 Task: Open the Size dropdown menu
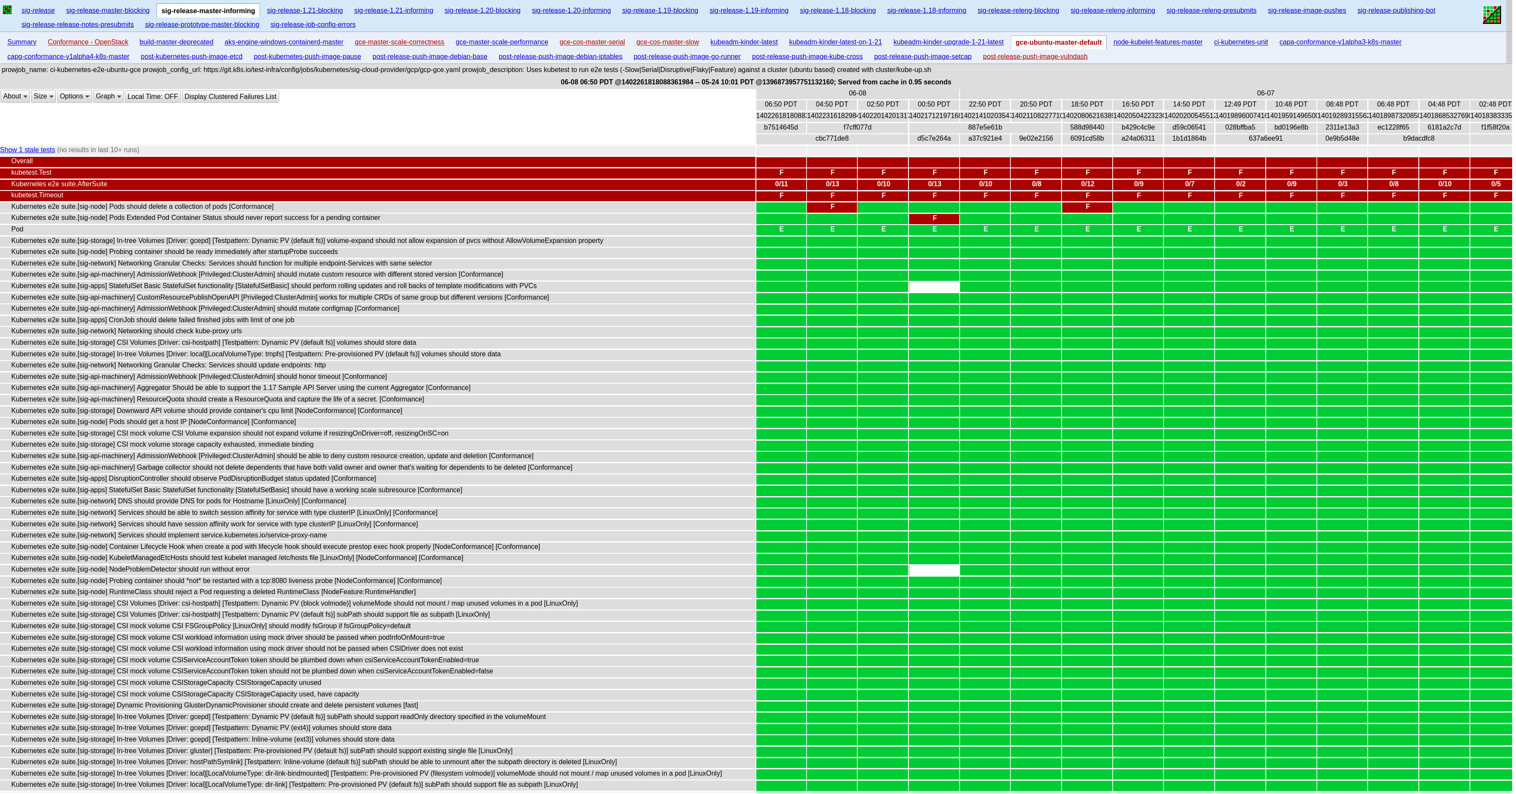click(43, 96)
